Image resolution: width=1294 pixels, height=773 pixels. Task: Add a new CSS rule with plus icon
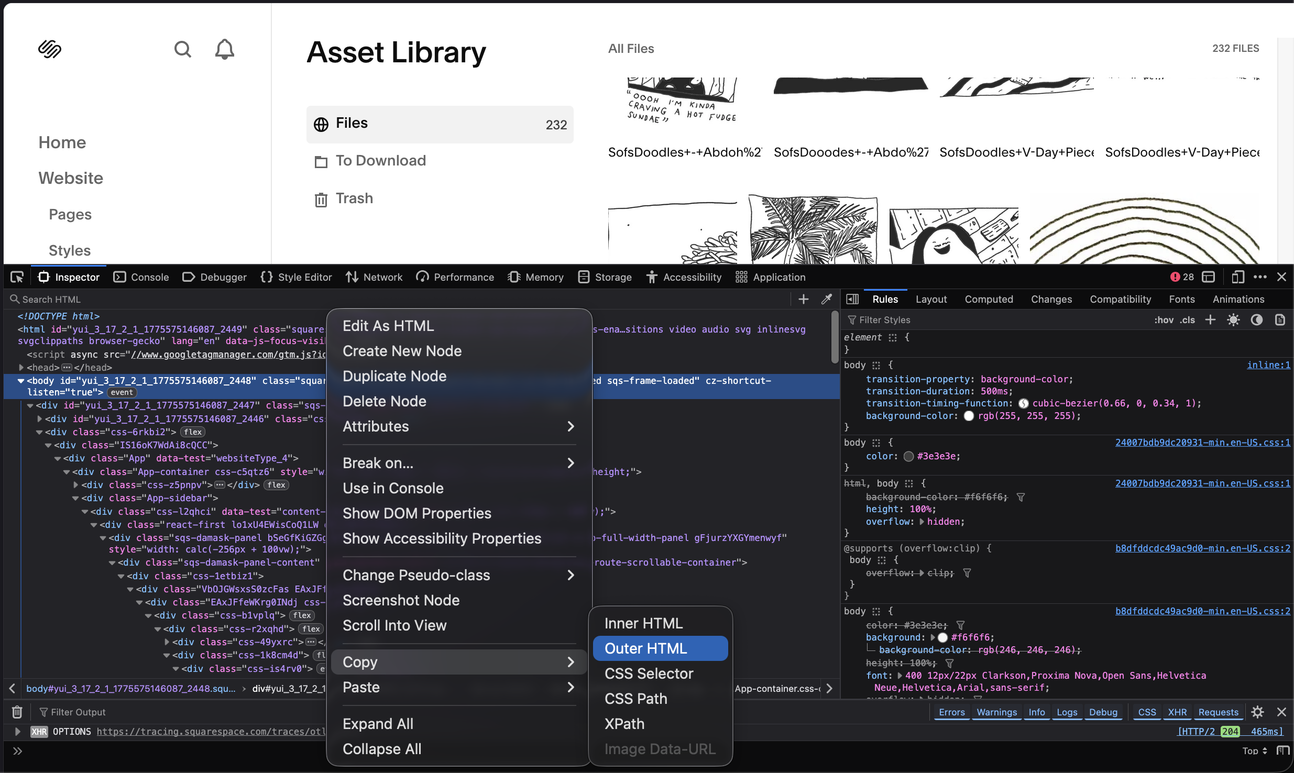[x=1211, y=319]
